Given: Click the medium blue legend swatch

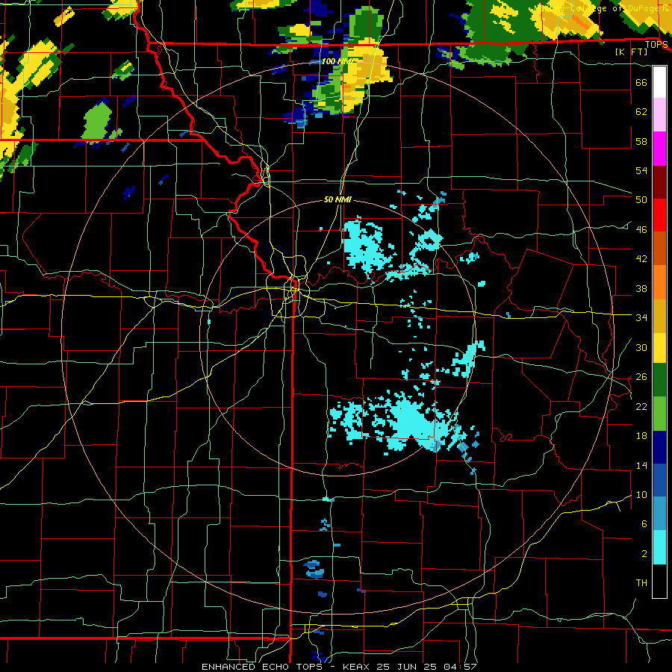Looking at the screenshot, I should click(659, 480).
